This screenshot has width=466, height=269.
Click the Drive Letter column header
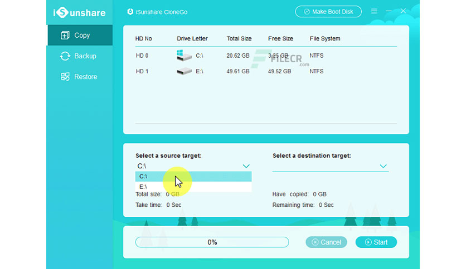coord(192,38)
